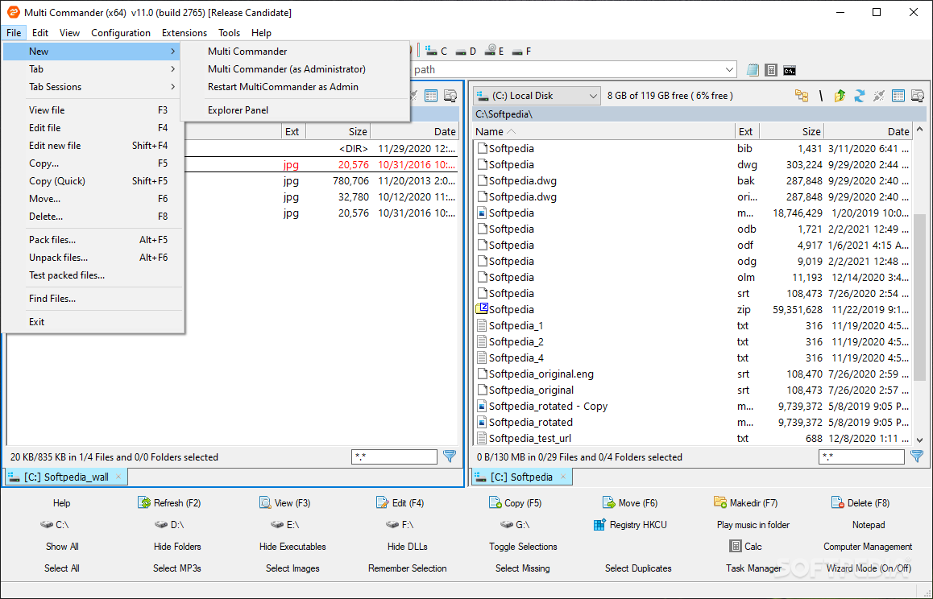Screen dimensions: 933x599
Task: Open drive D from the drive toolbar
Action: point(466,52)
